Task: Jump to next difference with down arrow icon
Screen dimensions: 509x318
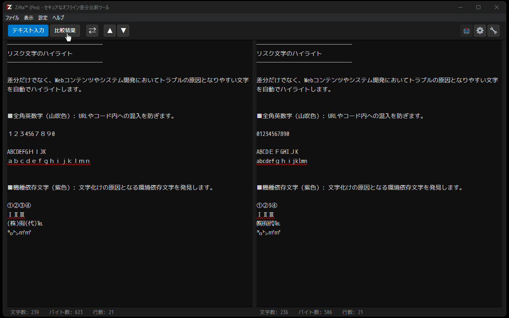Action: click(x=123, y=31)
